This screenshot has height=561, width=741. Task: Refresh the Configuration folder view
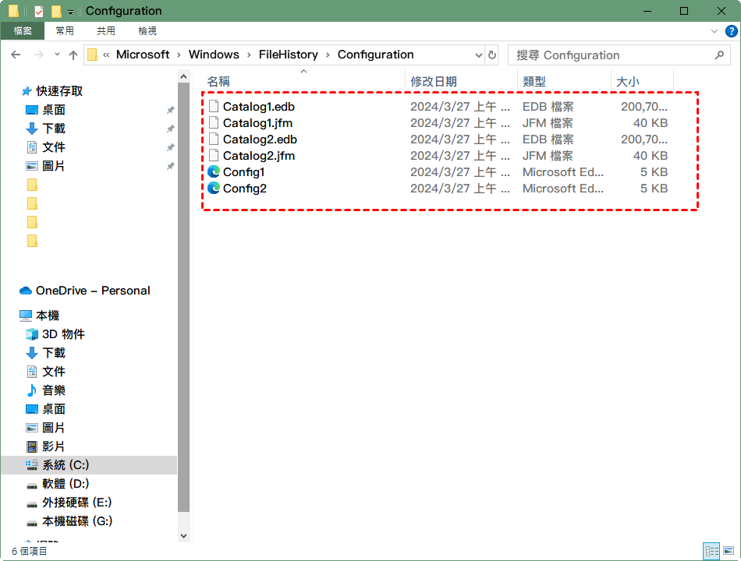click(492, 55)
